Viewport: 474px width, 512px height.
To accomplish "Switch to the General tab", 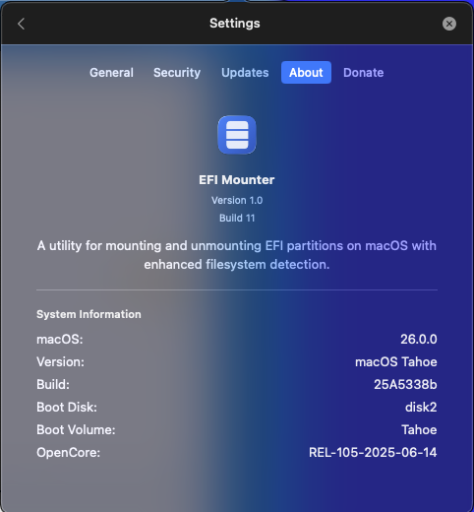I will (111, 73).
